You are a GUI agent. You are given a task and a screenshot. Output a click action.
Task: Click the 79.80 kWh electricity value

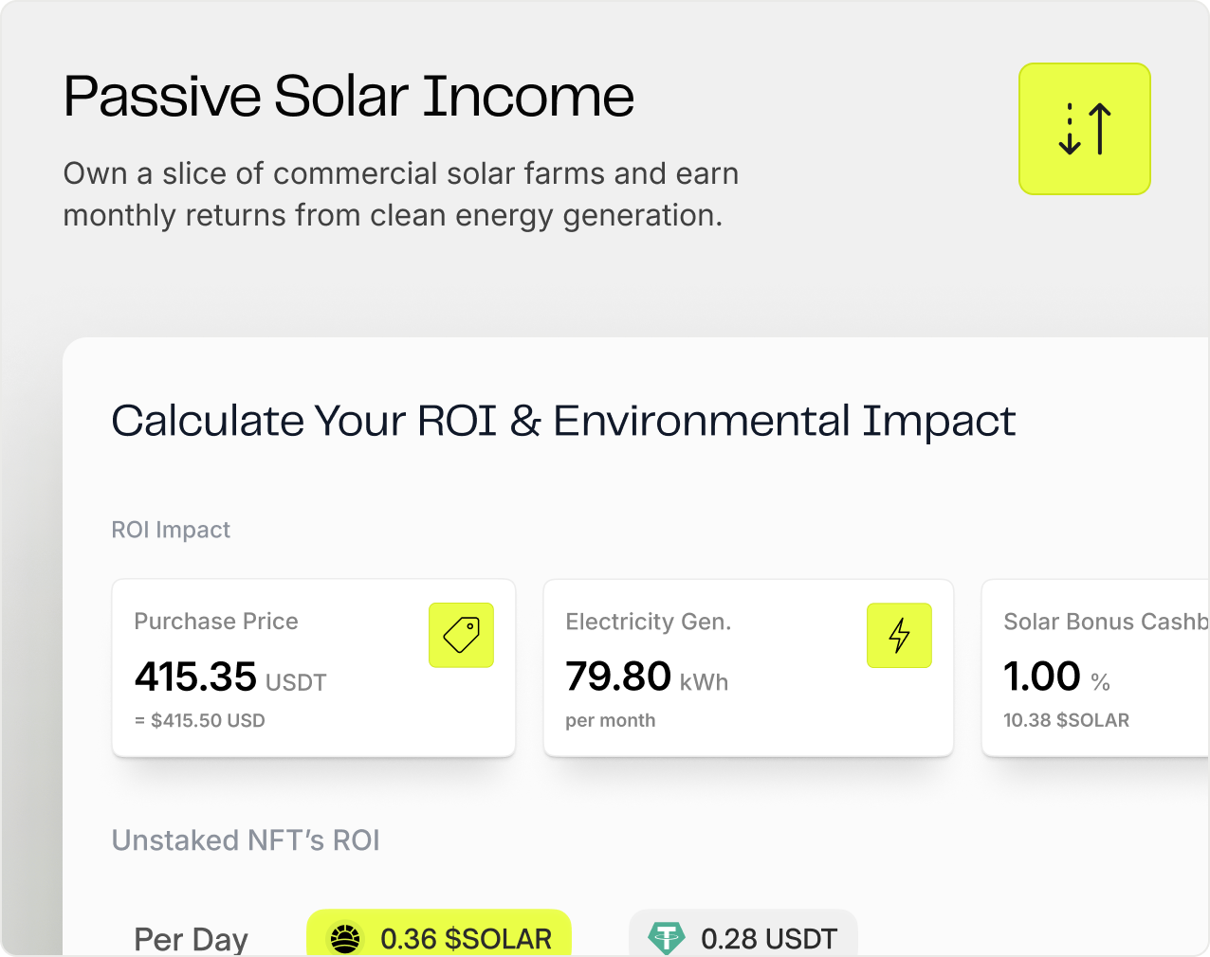coord(621,677)
